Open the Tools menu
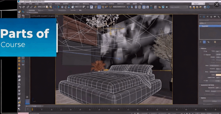 coord(31,4)
